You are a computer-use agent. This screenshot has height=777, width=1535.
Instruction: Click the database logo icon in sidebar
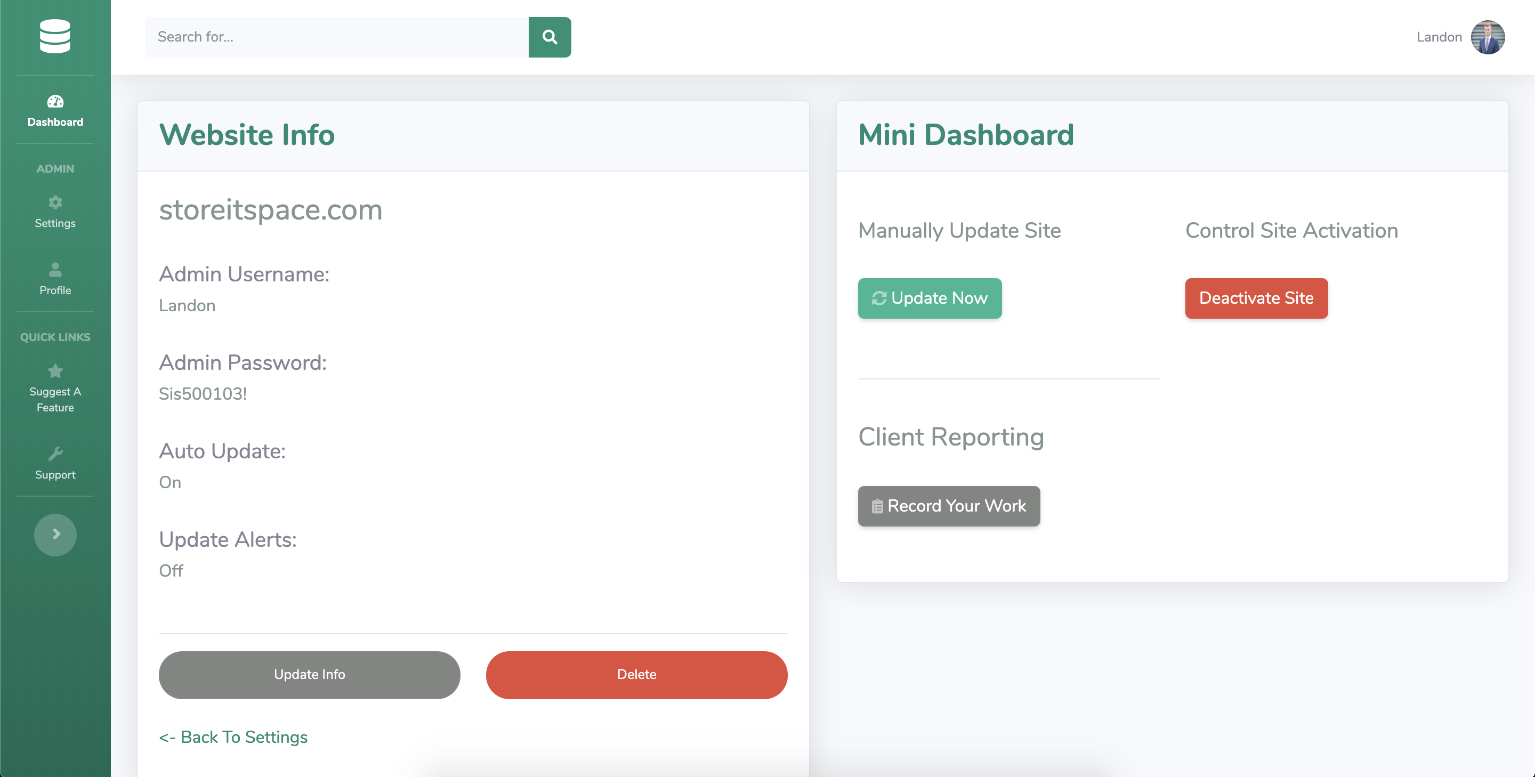coord(55,36)
